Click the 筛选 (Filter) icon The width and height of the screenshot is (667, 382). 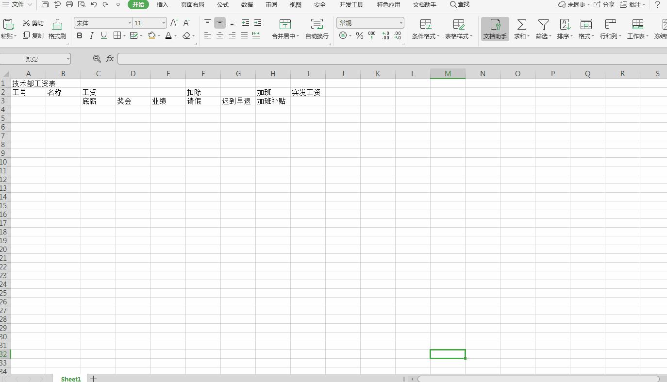tap(543, 28)
